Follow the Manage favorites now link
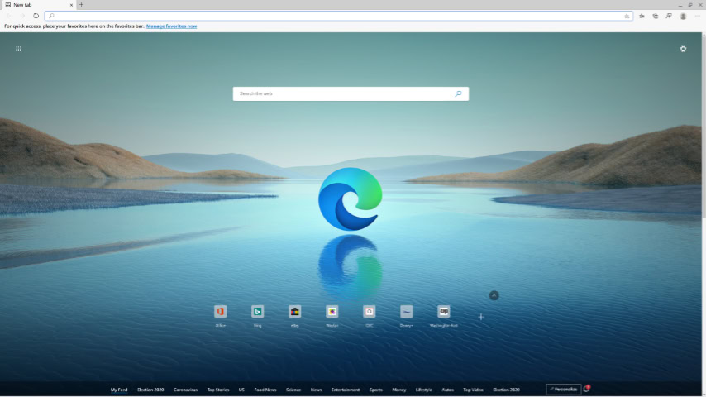 click(172, 26)
